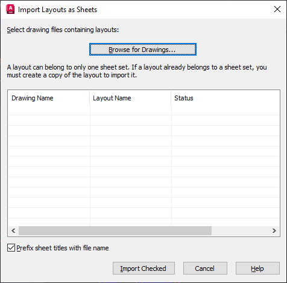Cancel the layout import

[205, 268]
